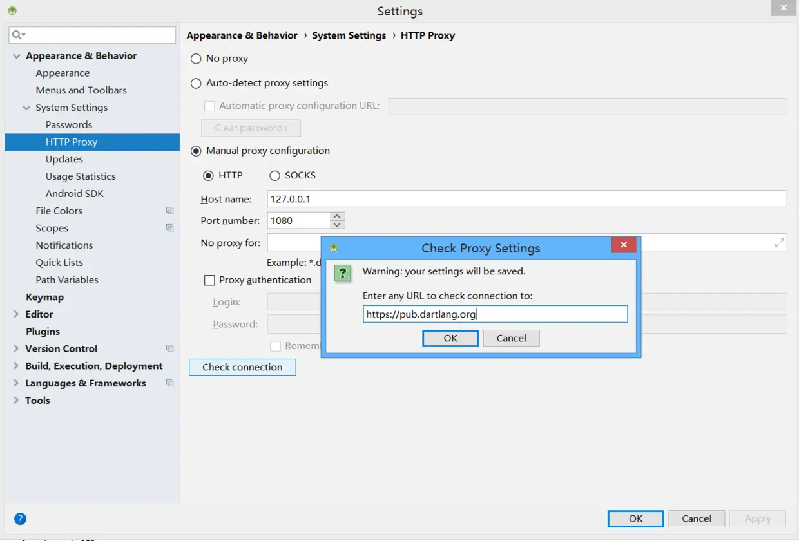Open Path Variables settings
The image size is (799, 541).
[67, 280]
